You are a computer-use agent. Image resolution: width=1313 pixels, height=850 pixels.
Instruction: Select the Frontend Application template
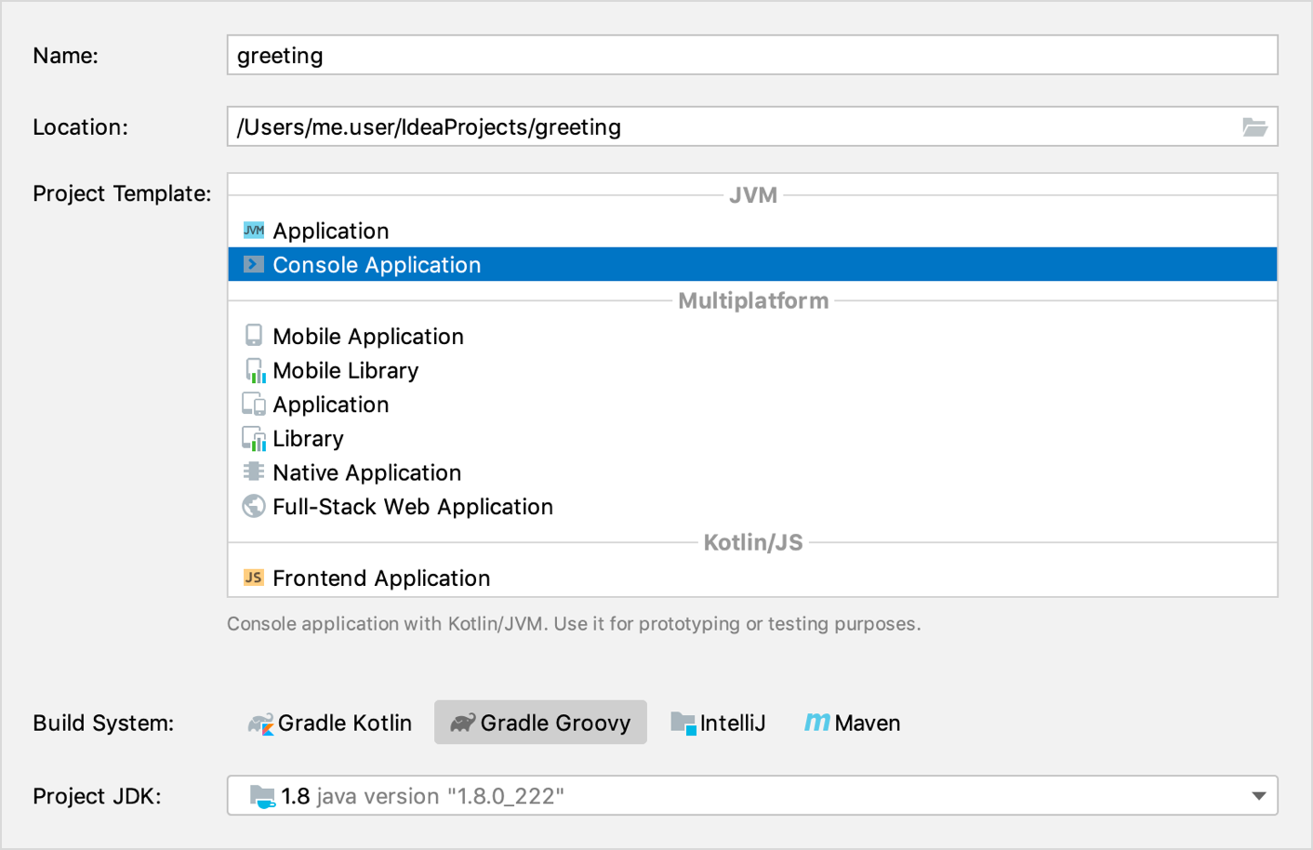[752, 578]
